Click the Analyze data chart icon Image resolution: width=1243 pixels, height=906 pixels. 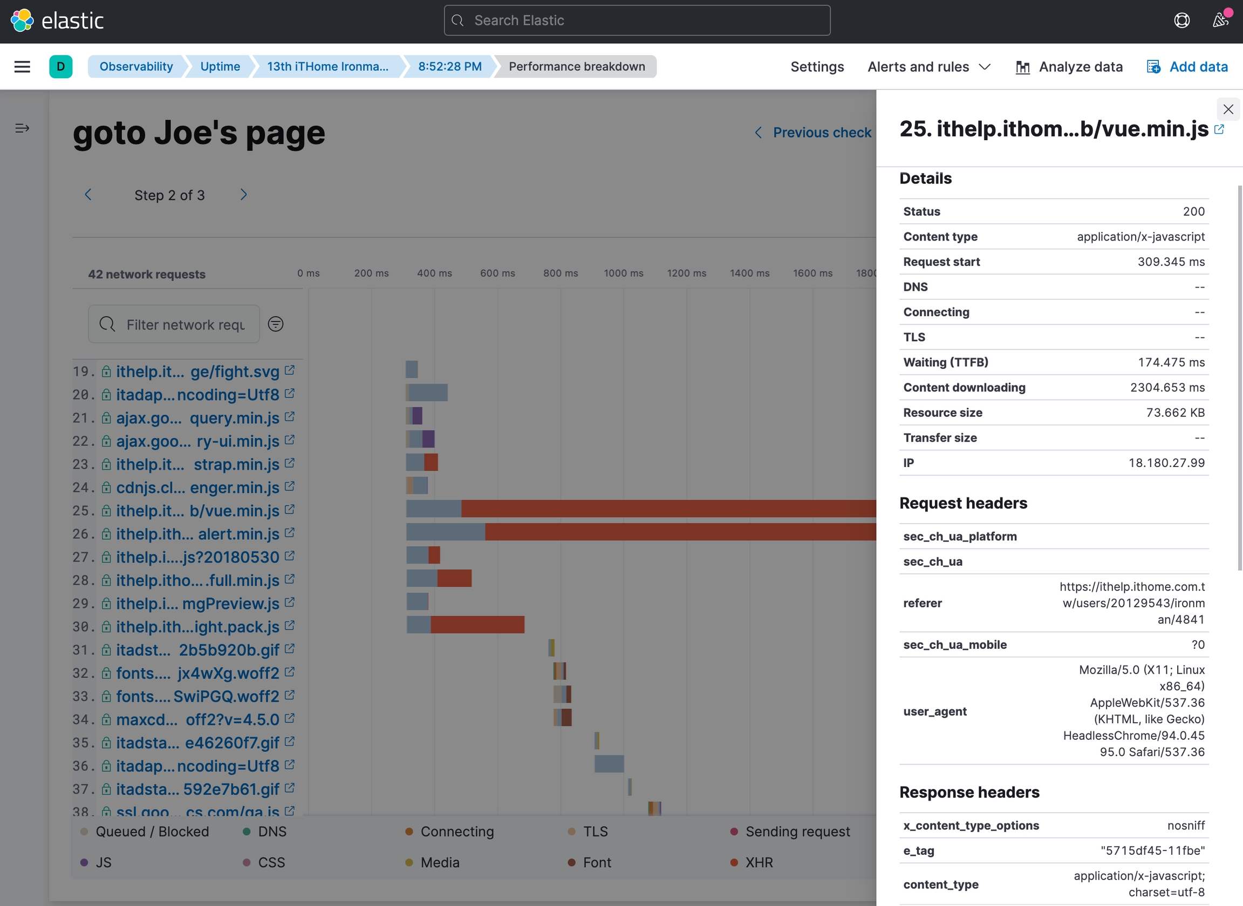click(x=1022, y=67)
